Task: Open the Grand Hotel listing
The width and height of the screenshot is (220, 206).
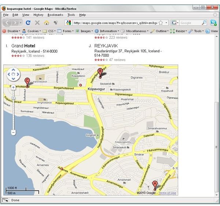Action: pyautogui.click(x=23, y=46)
